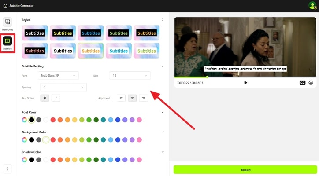Choose light blue background color swatch
Image resolution: width=319 pixels, height=176 pixels.
coord(111,140)
